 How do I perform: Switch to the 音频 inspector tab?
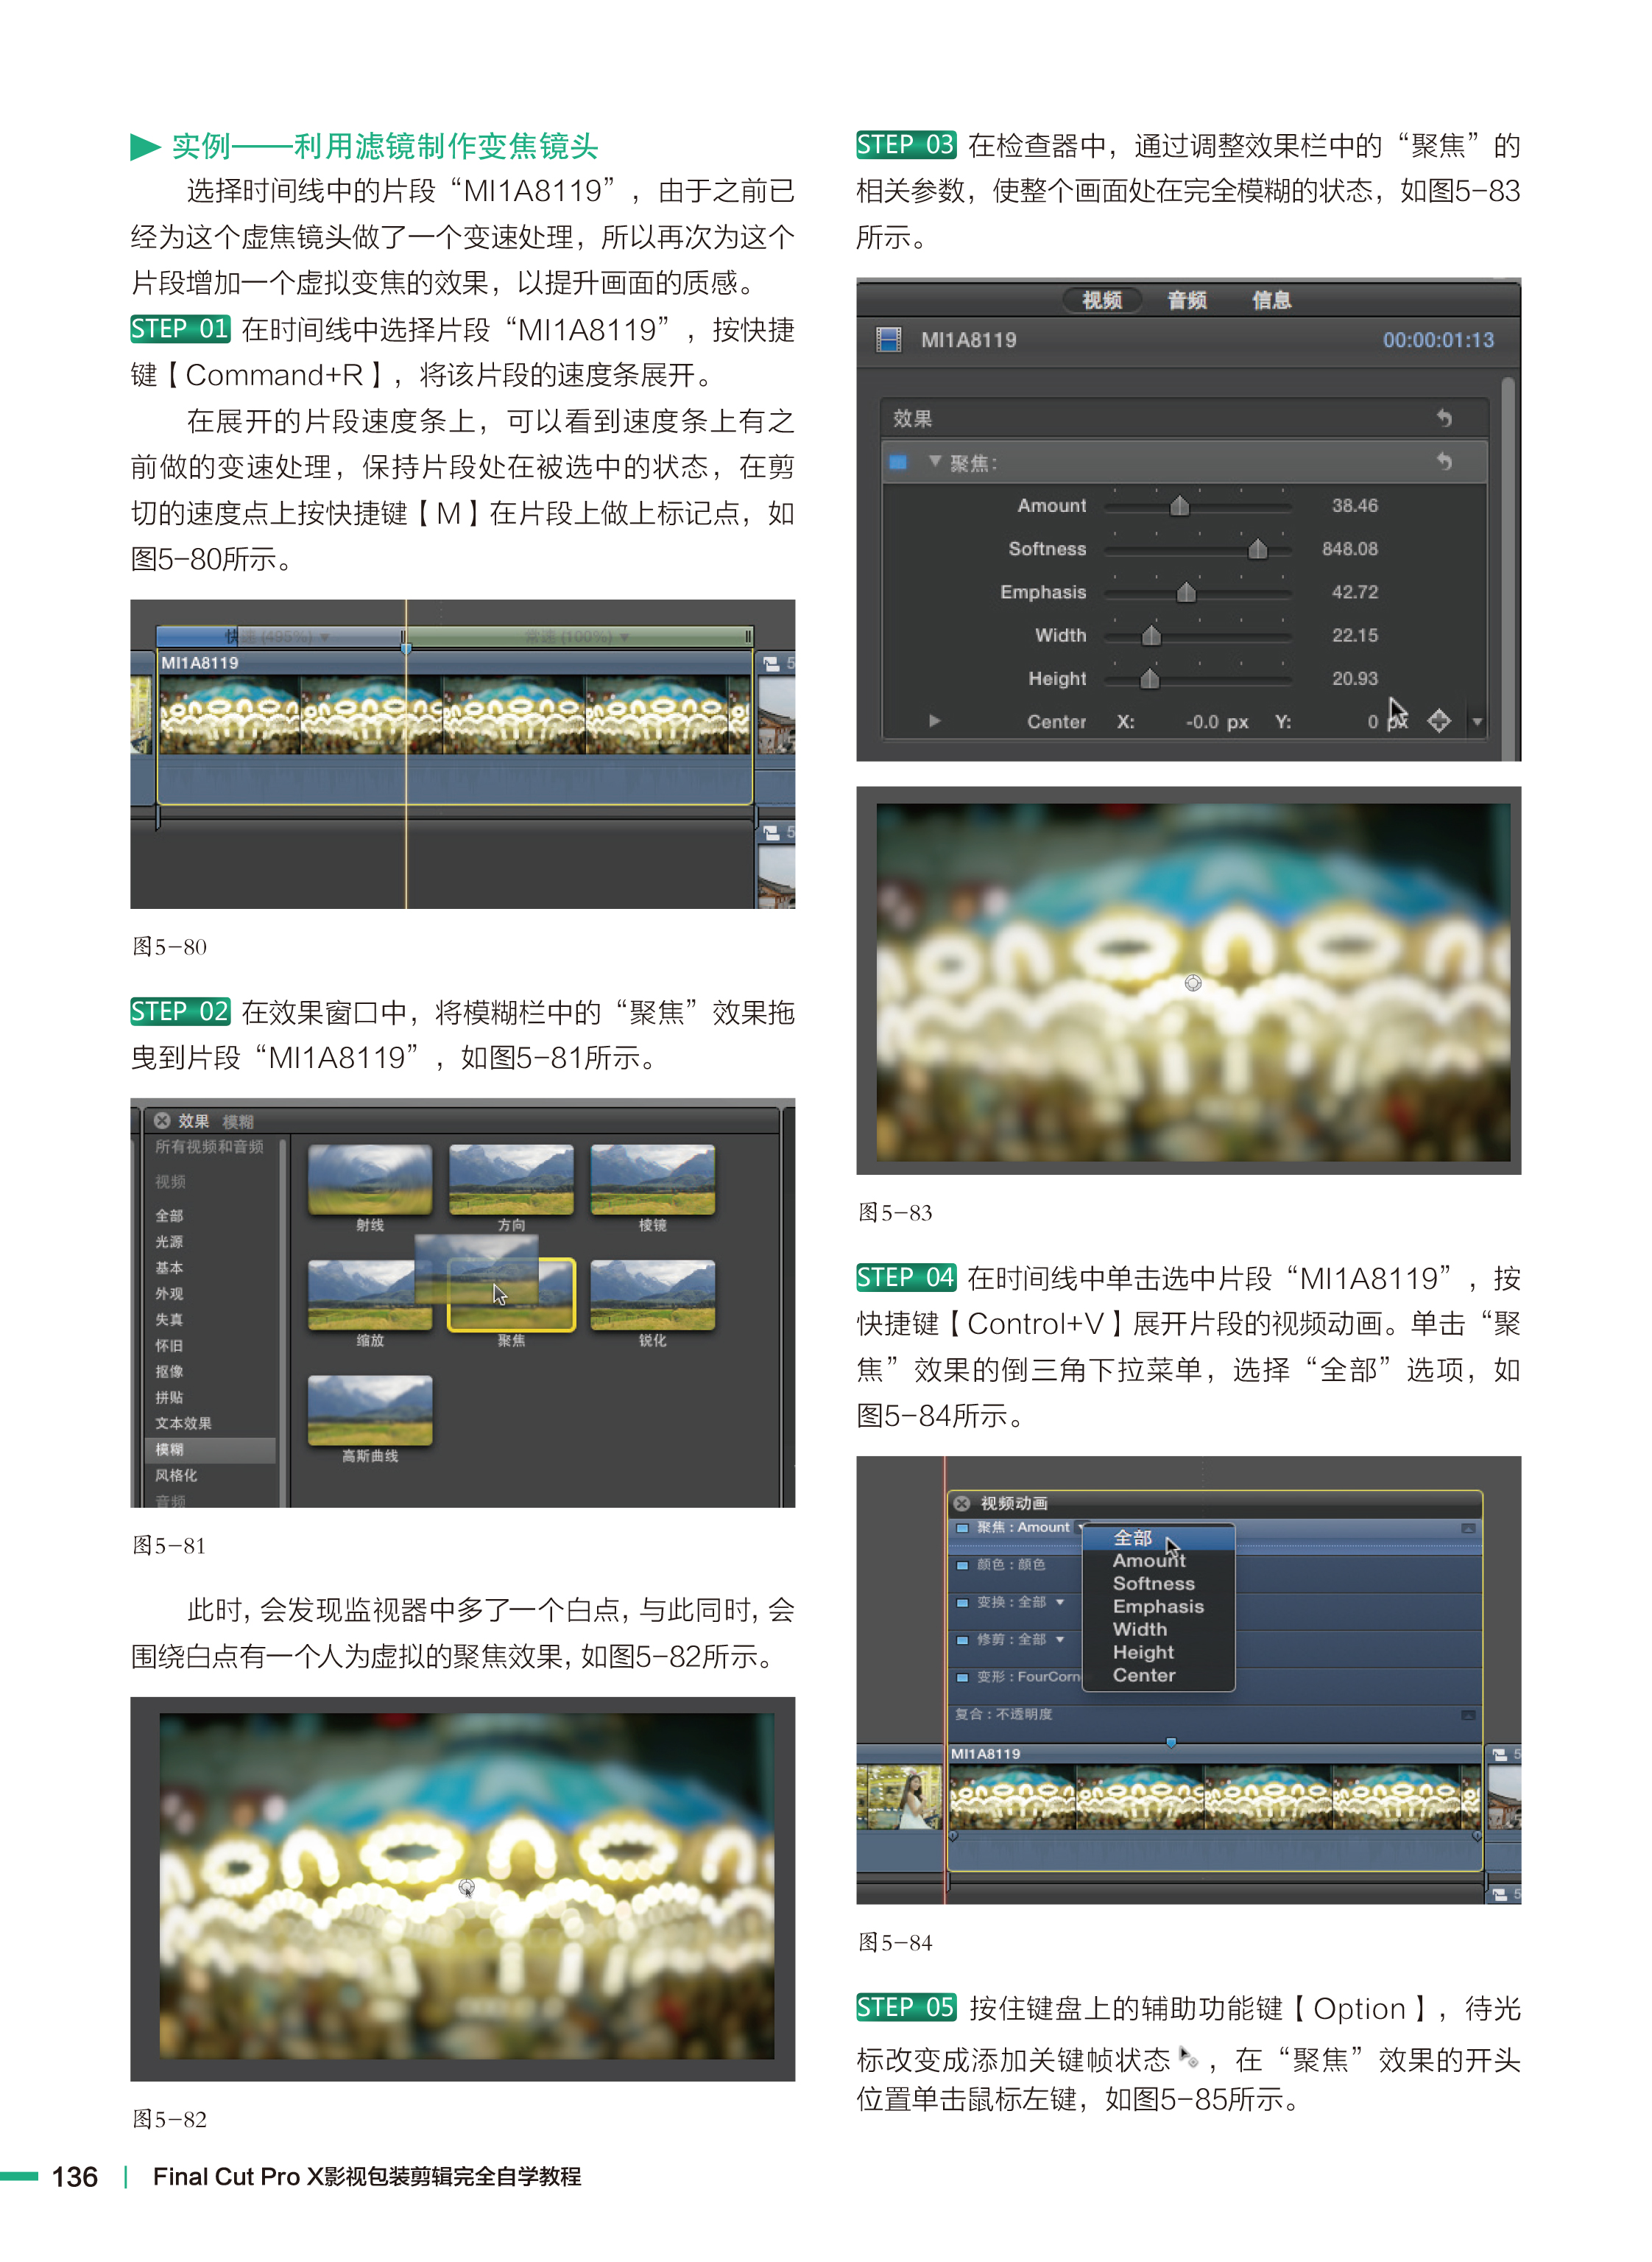pyautogui.click(x=1187, y=300)
